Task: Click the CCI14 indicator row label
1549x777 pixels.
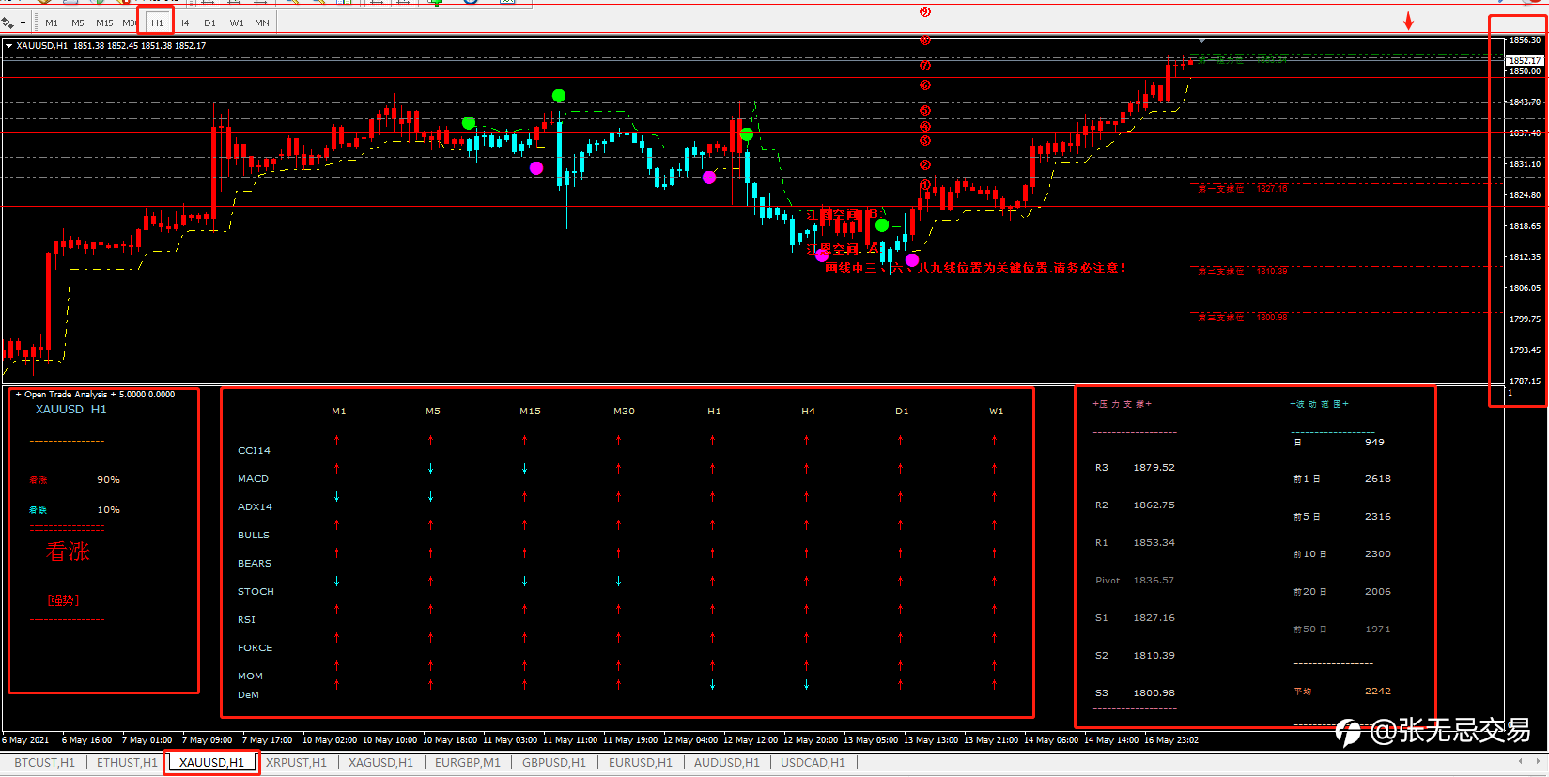Action: (254, 451)
